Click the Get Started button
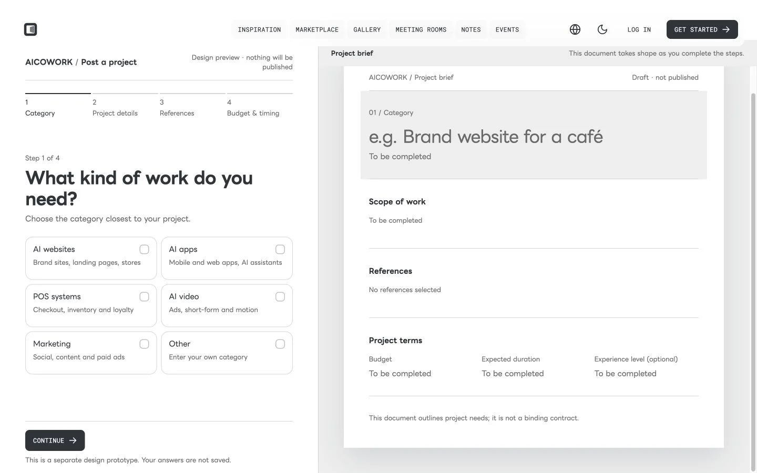Image resolution: width=757 pixels, height=473 pixels. (x=702, y=29)
